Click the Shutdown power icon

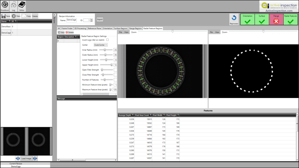pyautogui.click(x=5, y=5)
